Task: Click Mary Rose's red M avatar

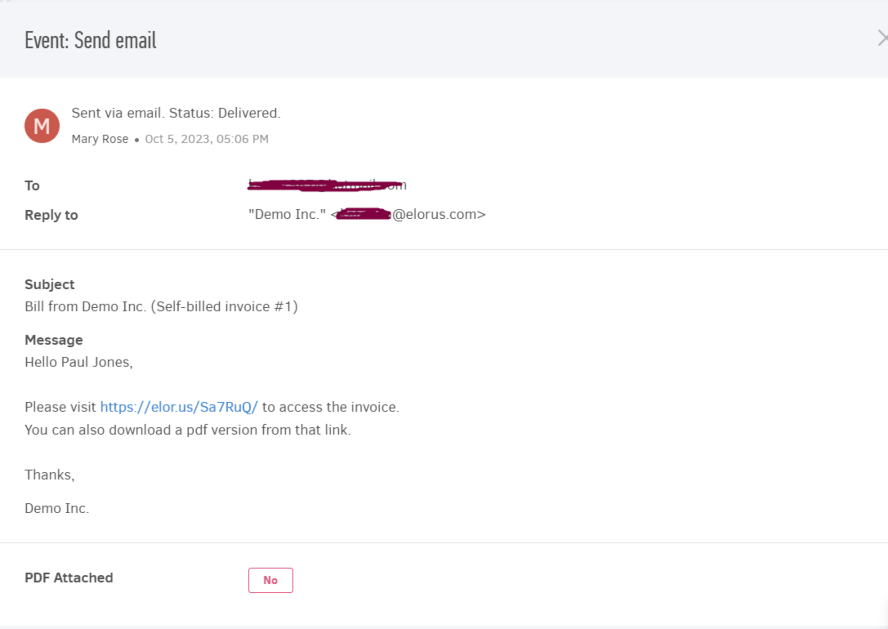Action: pos(42,126)
